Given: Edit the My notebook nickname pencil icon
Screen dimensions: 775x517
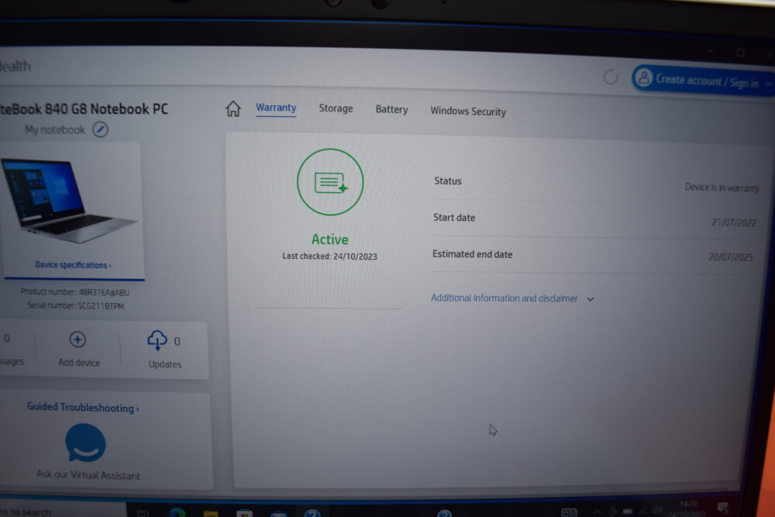Looking at the screenshot, I should tap(100, 129).
